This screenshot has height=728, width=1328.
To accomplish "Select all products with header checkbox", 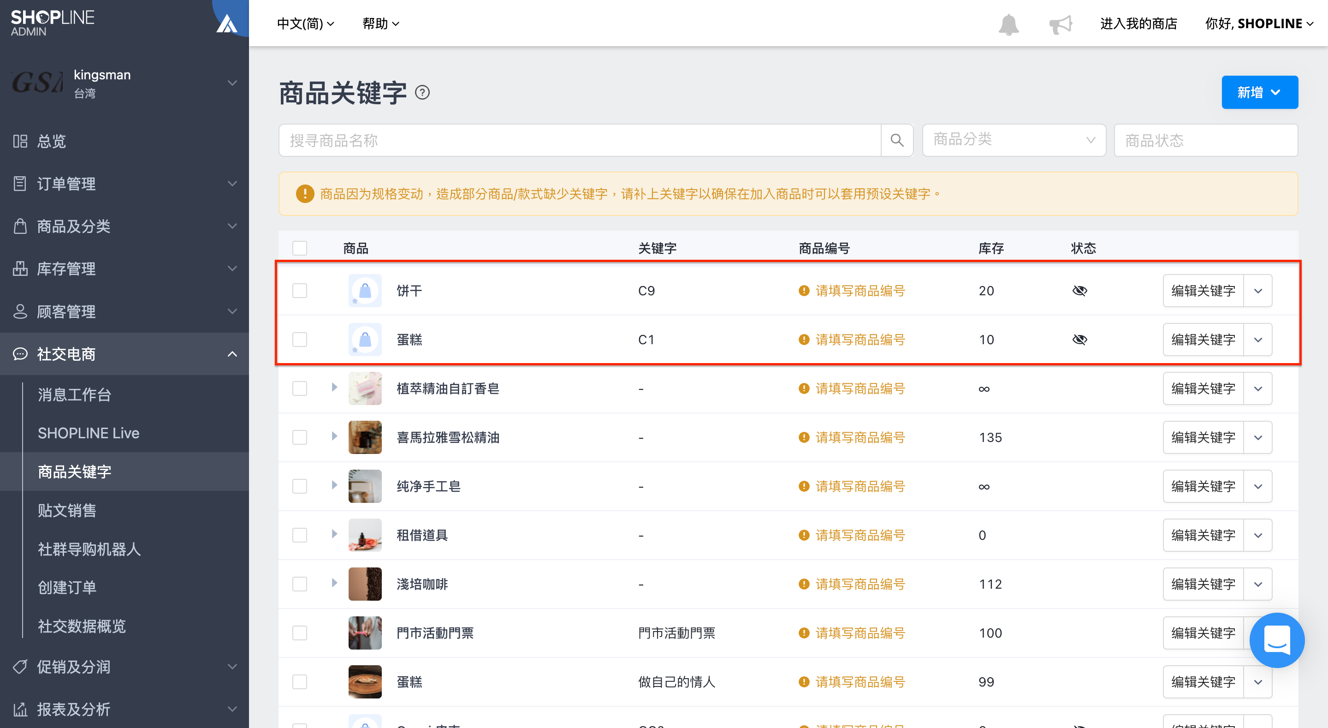I will coord(300,248).
